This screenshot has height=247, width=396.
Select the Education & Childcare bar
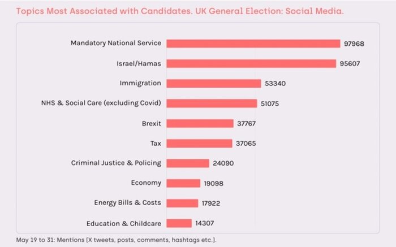179,223
